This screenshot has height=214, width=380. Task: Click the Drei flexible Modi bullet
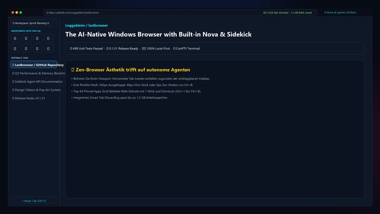(132, 85)
